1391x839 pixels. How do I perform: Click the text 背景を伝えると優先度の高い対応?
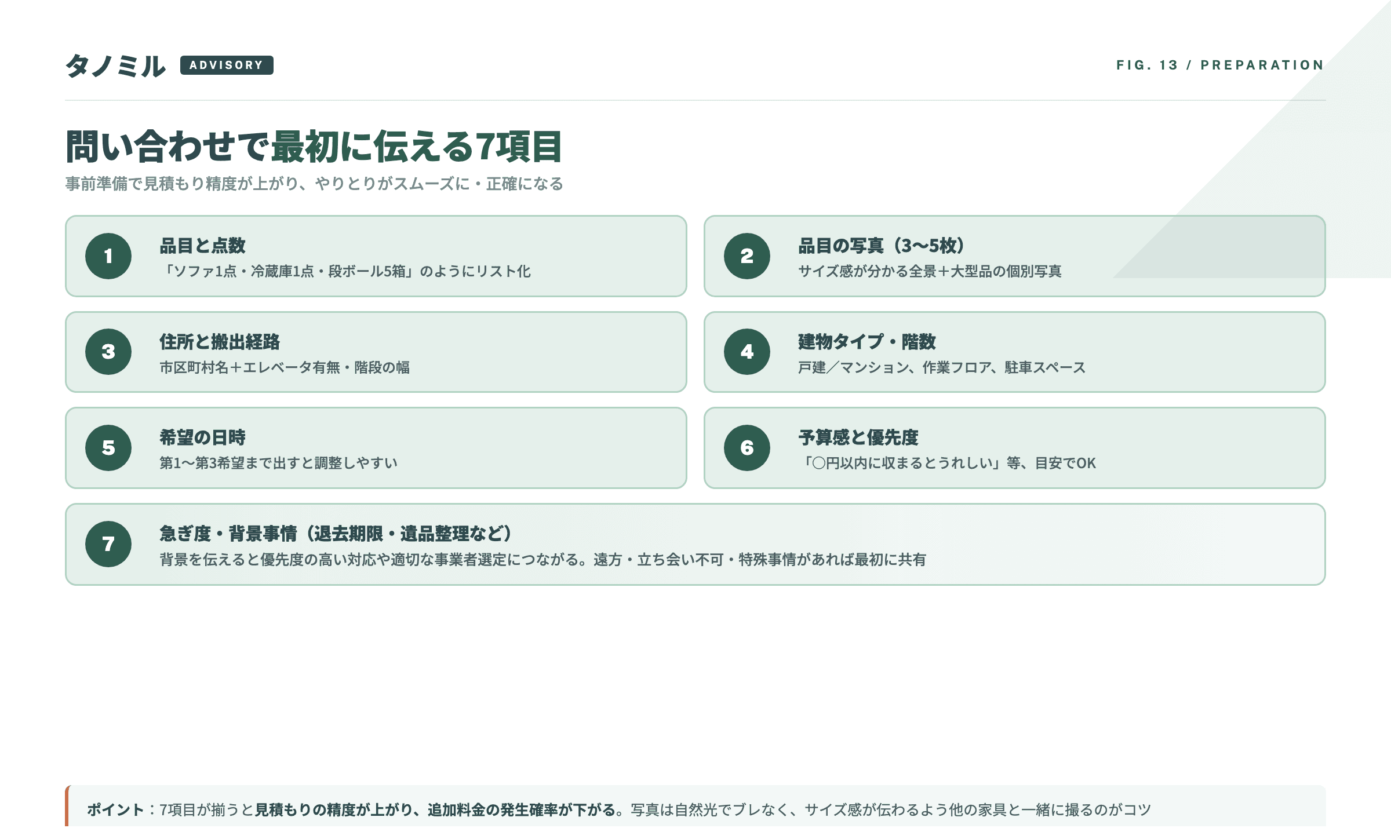coord(268,560)
